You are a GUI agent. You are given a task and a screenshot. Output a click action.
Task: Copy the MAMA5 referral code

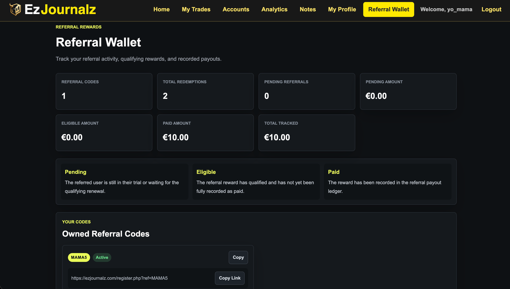[x=238, y=257]
